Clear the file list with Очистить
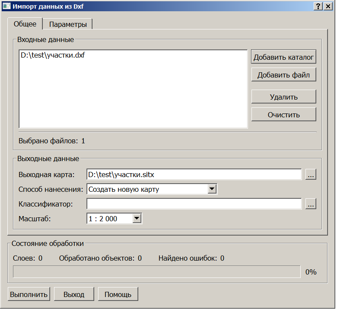This screenshot has width=337, height=310. (283, 115)
